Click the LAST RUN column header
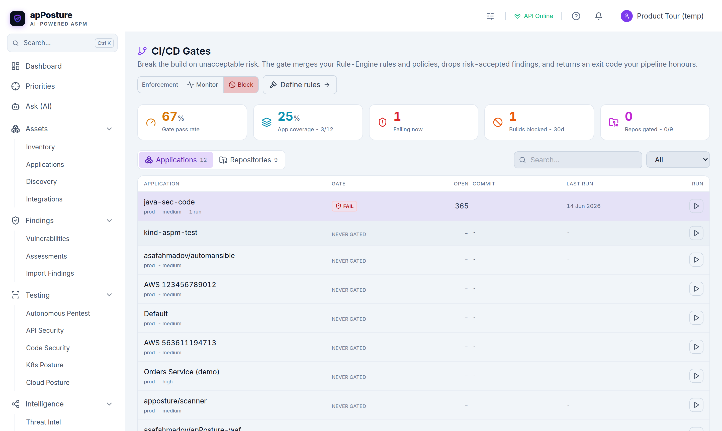Viewport: 722px width, 431px height. point(580,184)
